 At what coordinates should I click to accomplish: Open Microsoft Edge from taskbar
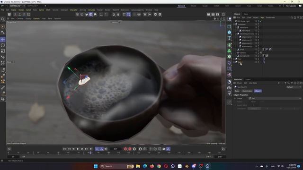click(145, 166)
